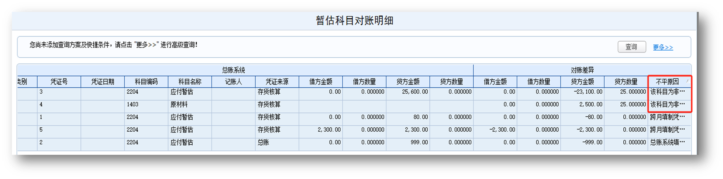
Task: Click 贷方金额 header under 对账差异
Action: 582,81
